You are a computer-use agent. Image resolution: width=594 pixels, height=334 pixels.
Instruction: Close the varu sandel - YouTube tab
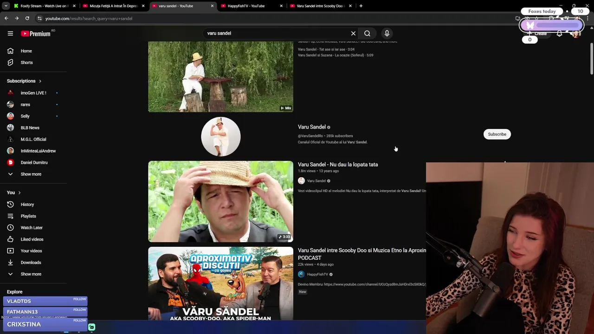pos(212,6)
